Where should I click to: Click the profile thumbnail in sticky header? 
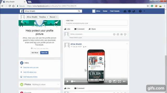click(23, 17)
